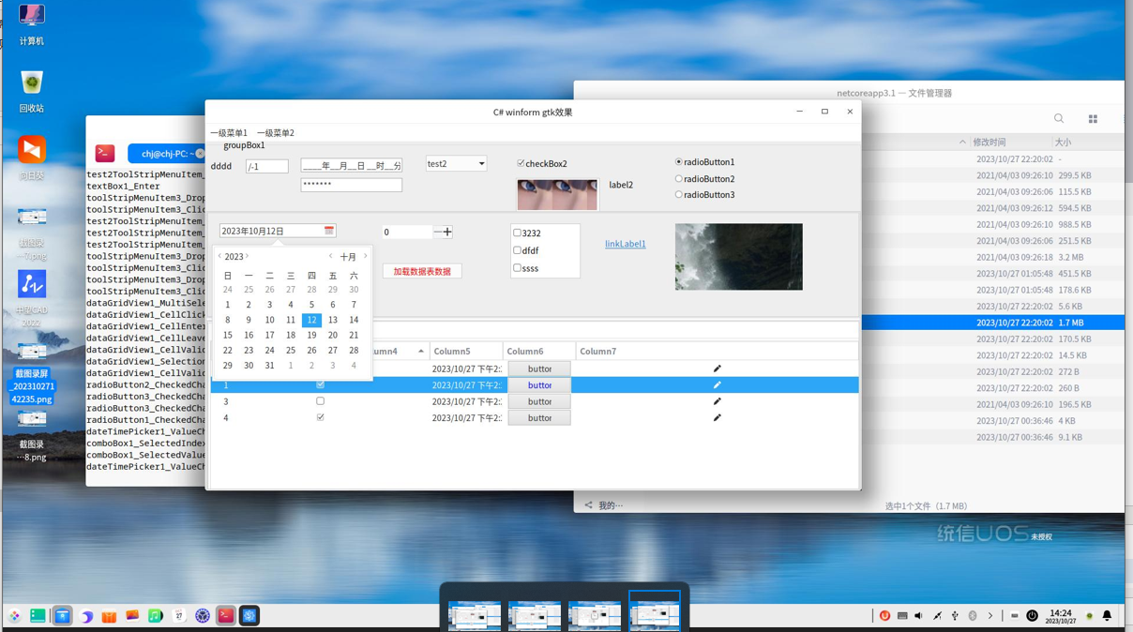Open the search icon in the file manager
Viewport: 1133px width, 632px height.
coord(1059,119)
